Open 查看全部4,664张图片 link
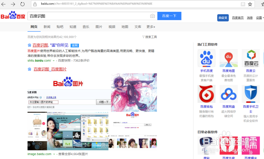 pos(73,154)
